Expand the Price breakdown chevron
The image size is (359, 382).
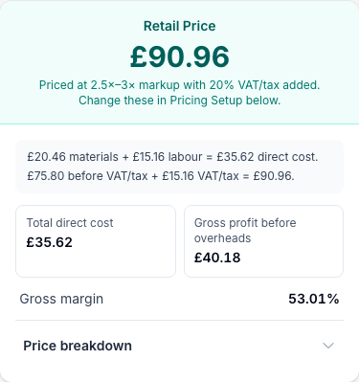[328, 346]
